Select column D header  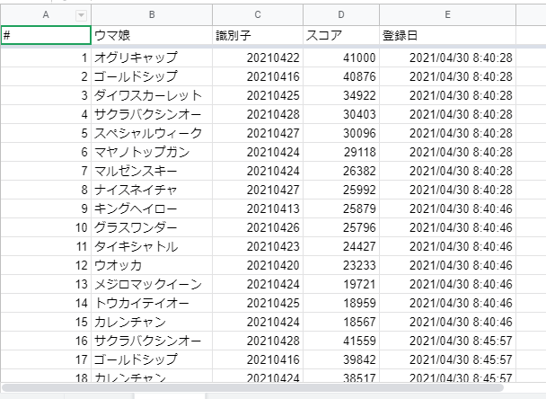click(341, 14)
